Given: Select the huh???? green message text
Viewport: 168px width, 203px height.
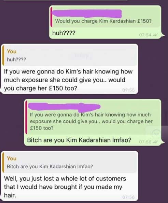Looking at the screenshot, I should (64, 33).
